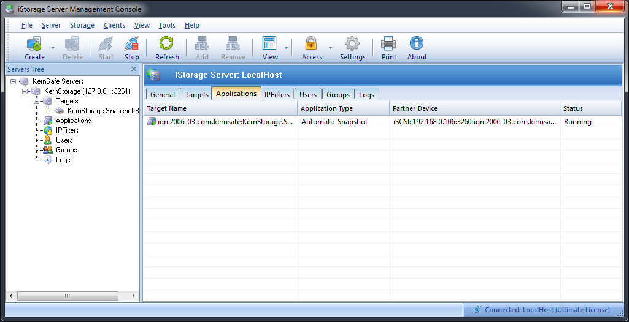629x322 pixels.
Task: Select Logs in the Servers Tree
Action: click(63, 160)
